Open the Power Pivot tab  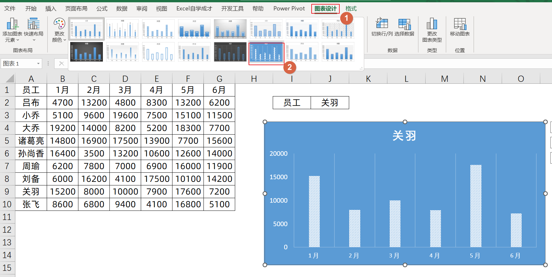[x=289, y=8]
